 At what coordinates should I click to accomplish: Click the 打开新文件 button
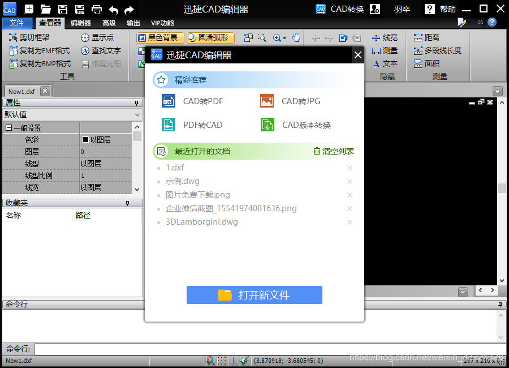[255, 295]
